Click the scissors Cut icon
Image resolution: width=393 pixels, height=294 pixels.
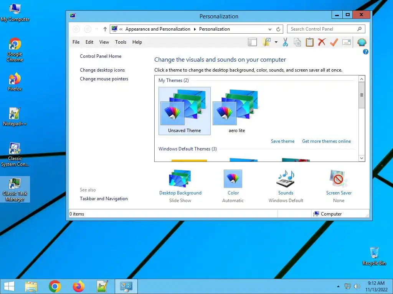pos(285,42)
